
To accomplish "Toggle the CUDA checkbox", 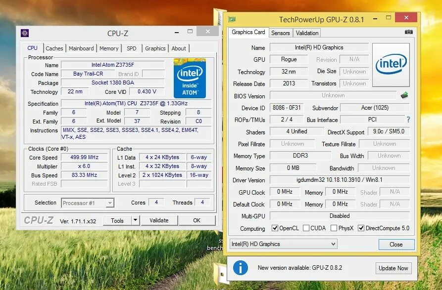I will [x=306, y=228].
